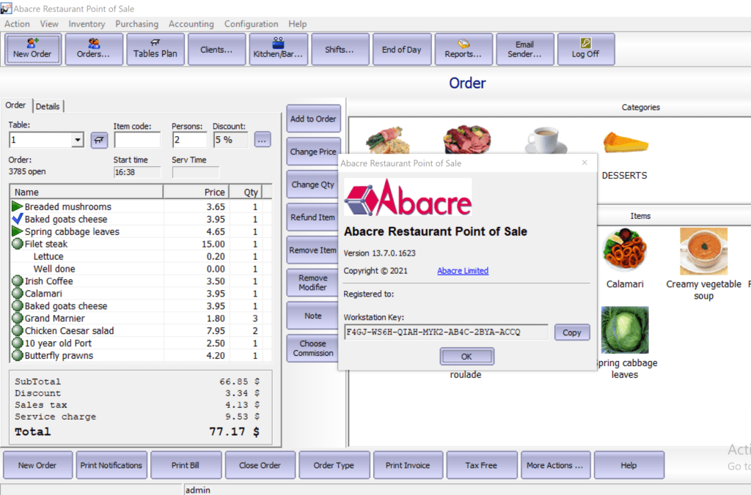Follow the Abacre Limited link
Screen dimensions: 751x495
[462, 271]
